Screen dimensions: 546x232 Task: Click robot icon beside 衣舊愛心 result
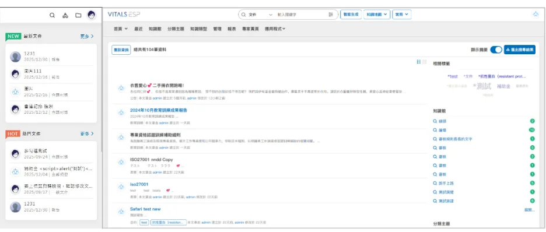(121, 87)
